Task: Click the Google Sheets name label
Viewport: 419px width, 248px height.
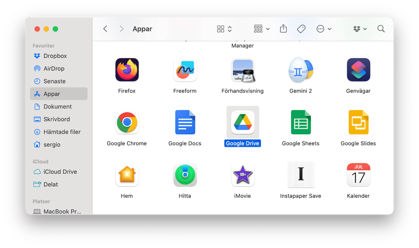Action: point(300,144)
